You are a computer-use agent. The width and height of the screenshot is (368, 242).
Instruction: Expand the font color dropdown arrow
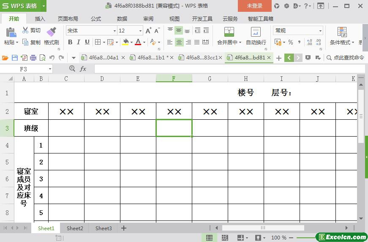144,43
